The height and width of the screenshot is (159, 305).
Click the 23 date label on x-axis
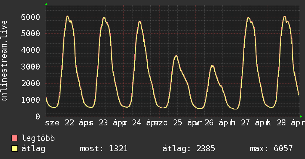pyautogui.click(x=103, y=123)
